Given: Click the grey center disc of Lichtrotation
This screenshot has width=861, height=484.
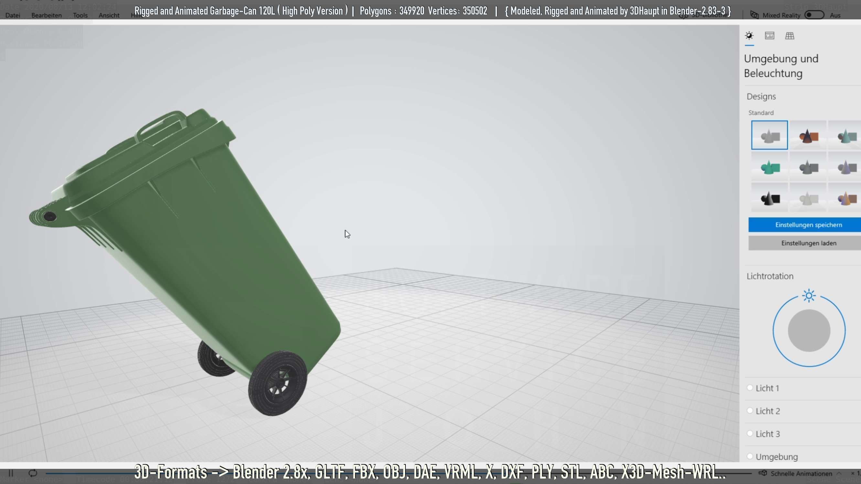Looking at the screenshot, I should click(x=809, y=330).
